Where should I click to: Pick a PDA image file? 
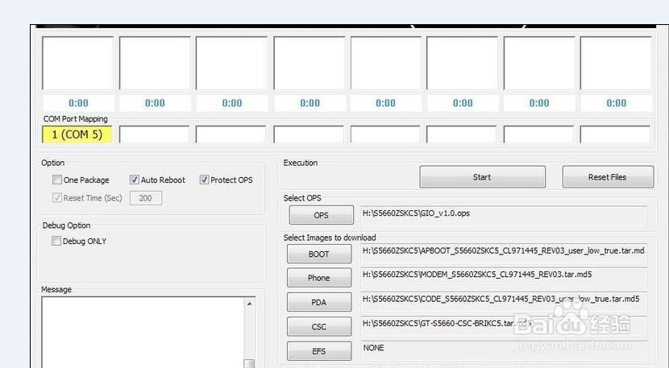pyautogui.click(x=319, y=302)
